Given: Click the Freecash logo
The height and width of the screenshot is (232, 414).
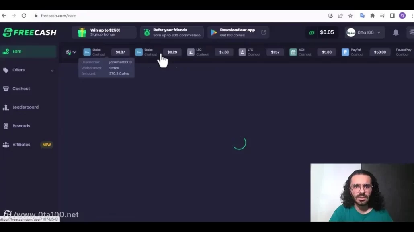Looking at the screenshot, I should click(x=29, y=32).
